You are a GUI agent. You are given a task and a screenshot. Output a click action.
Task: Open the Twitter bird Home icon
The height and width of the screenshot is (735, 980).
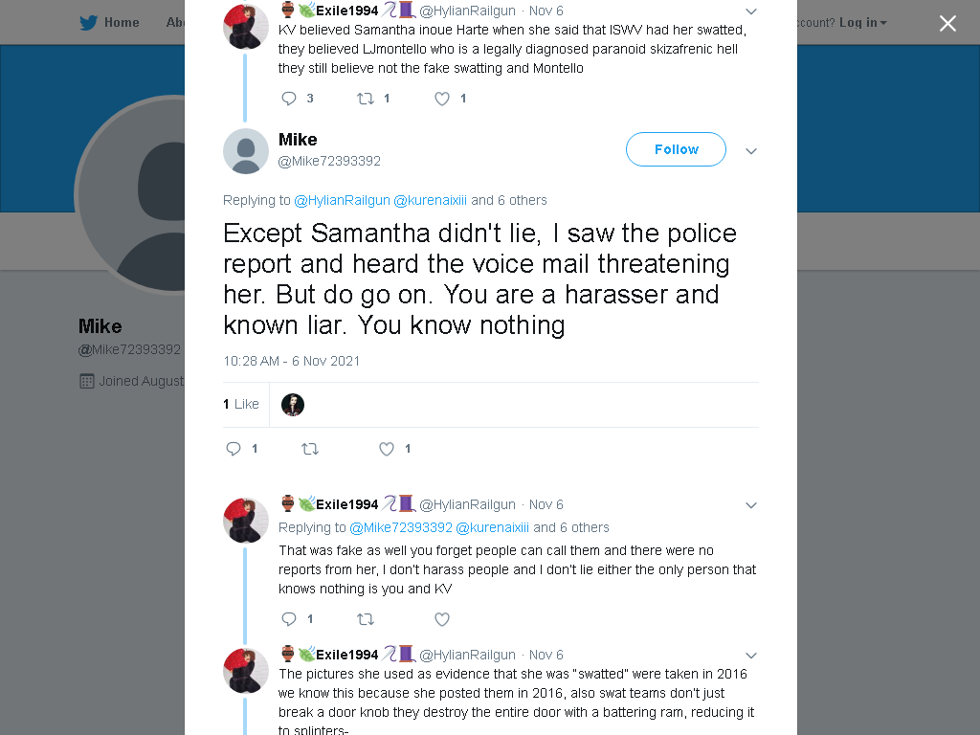(88, 23)
